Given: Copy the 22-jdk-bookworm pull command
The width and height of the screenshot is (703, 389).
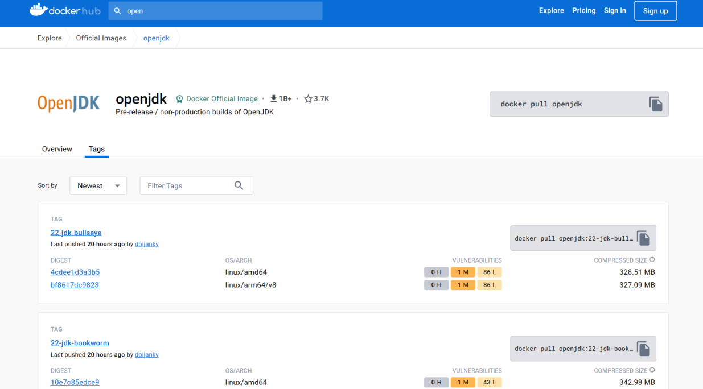Looking at the screenshot, I should [x=643, y=349].
